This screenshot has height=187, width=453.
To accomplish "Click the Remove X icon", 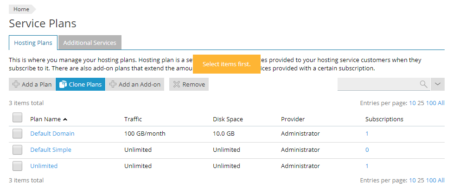I will coord(176,84).
